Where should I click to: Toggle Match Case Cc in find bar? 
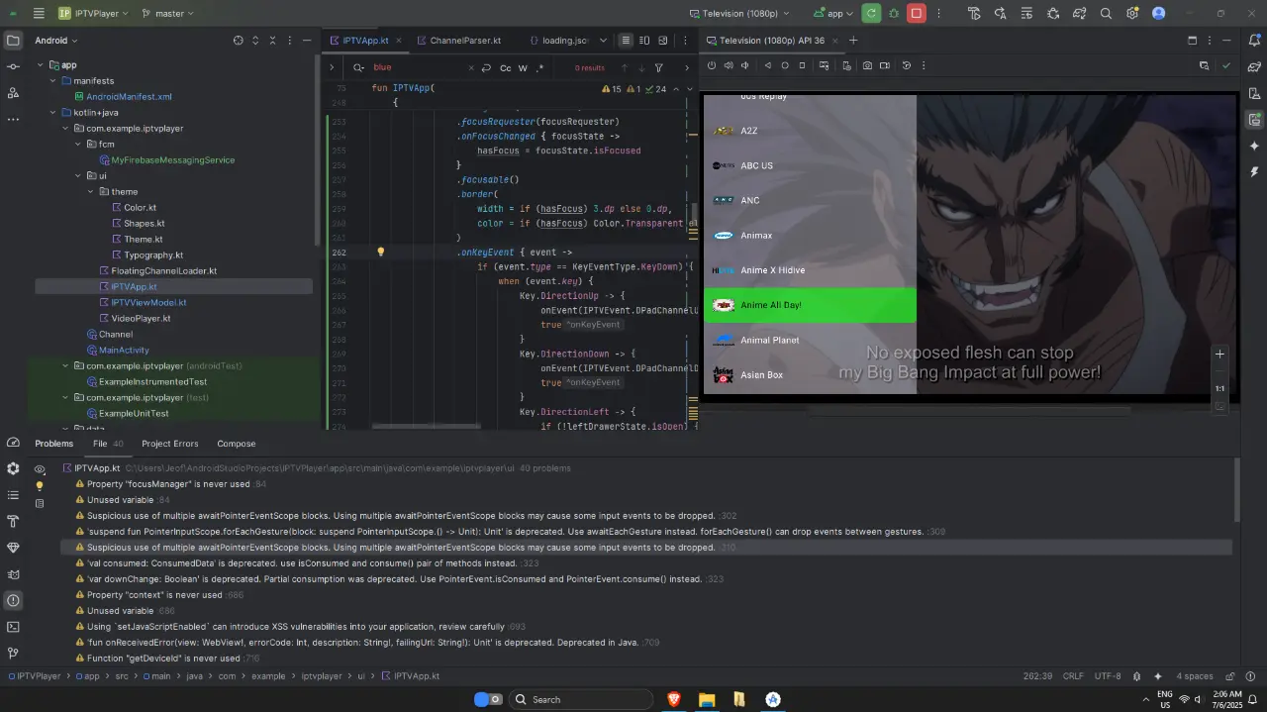coord(505,67)
